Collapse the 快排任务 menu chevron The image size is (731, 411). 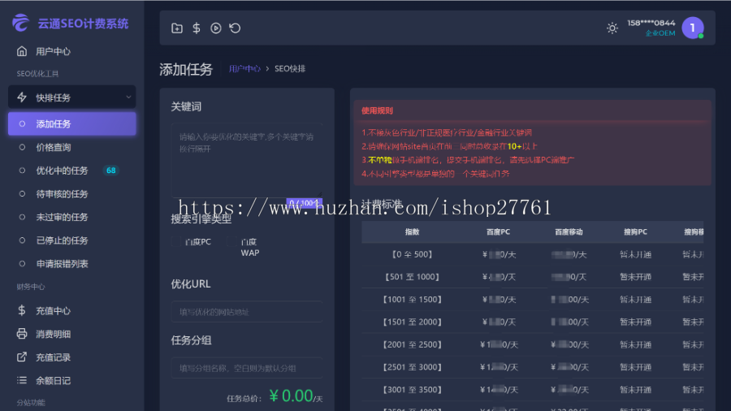pyautogui.click(x=128, y=97)
